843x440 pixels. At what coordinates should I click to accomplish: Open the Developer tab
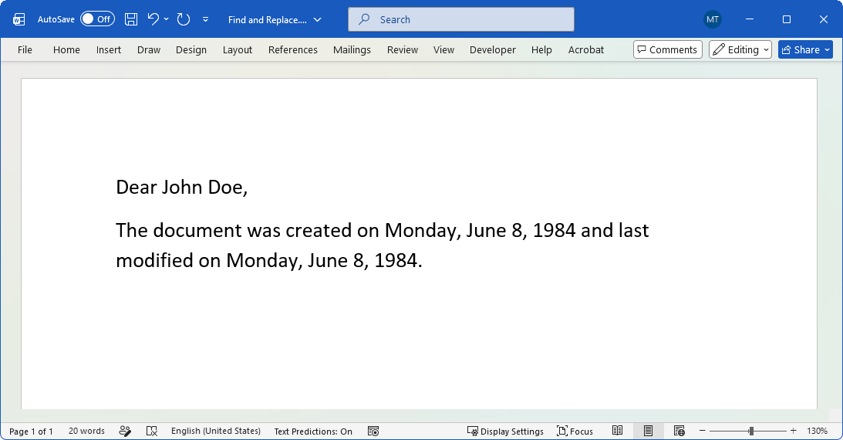[x=493, y=49]
